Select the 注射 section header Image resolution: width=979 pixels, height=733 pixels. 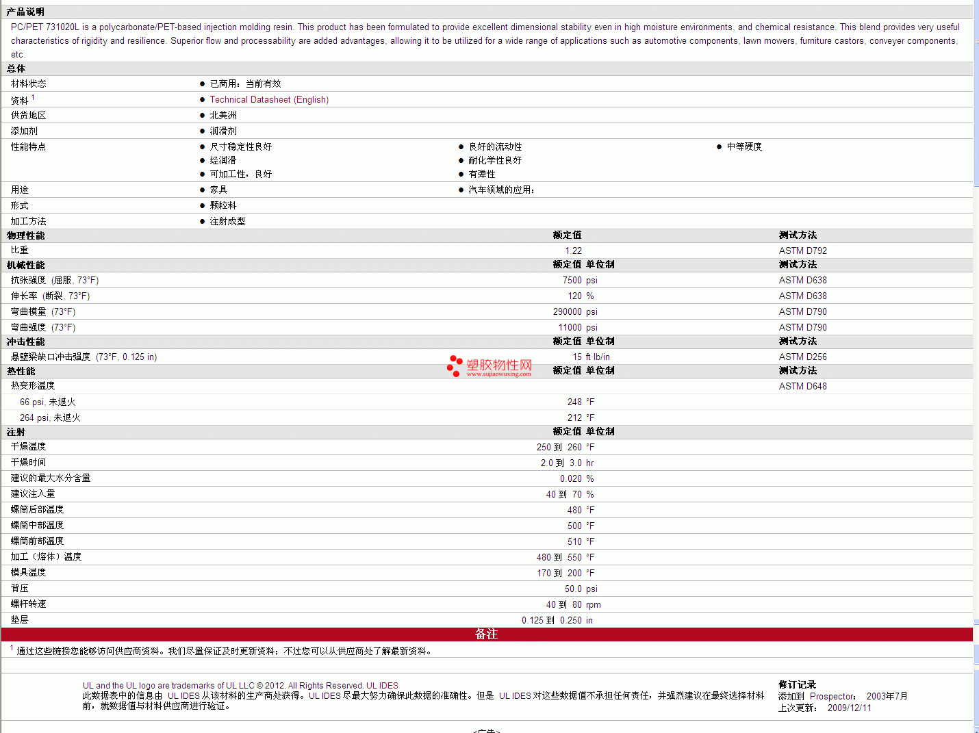16,432
